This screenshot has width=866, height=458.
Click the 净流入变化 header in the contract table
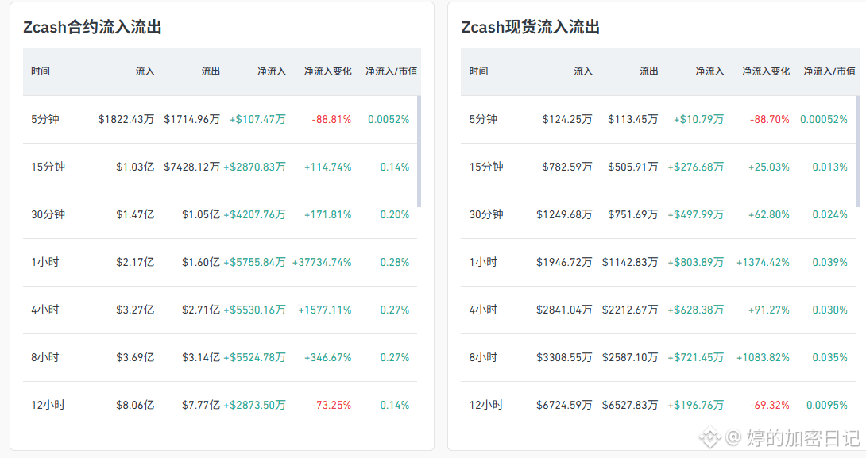pyautogui.click(x=327, y=71)
